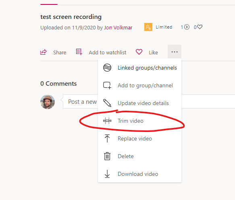The height and width of the screenshot is (200, 235).
Task: Click the trash can Delete icon
Action: [107, 156]
